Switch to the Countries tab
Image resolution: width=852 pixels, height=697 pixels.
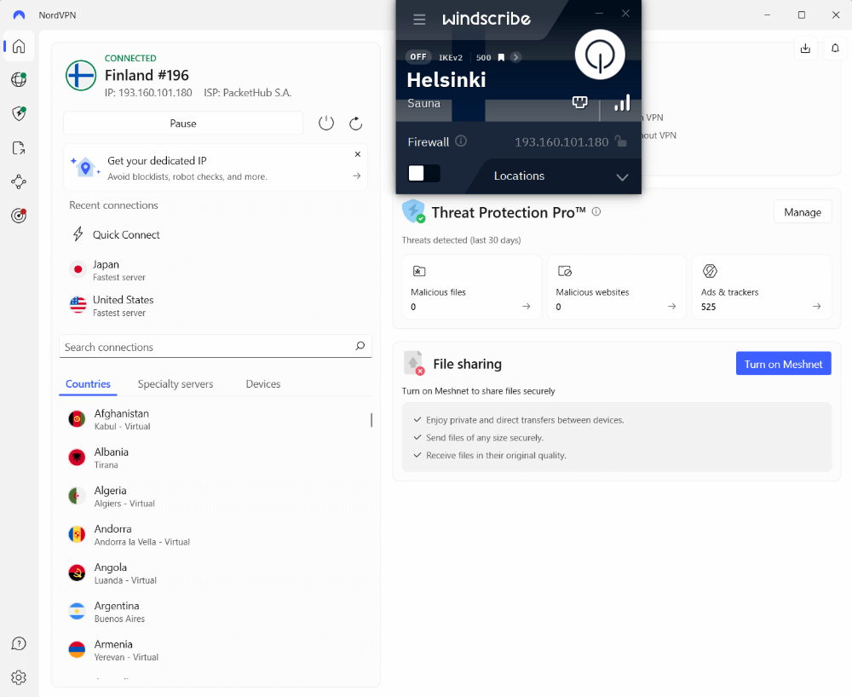tap(88, 384)
